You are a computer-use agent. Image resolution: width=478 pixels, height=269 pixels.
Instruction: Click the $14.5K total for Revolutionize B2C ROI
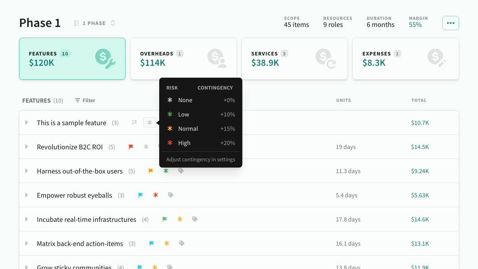(420, 147)
